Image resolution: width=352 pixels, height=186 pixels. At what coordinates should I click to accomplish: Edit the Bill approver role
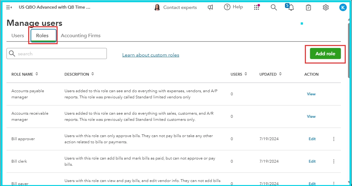click(312, 139)
